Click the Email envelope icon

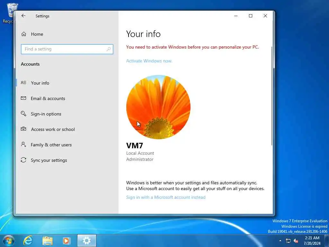click(x=23, y=98)
